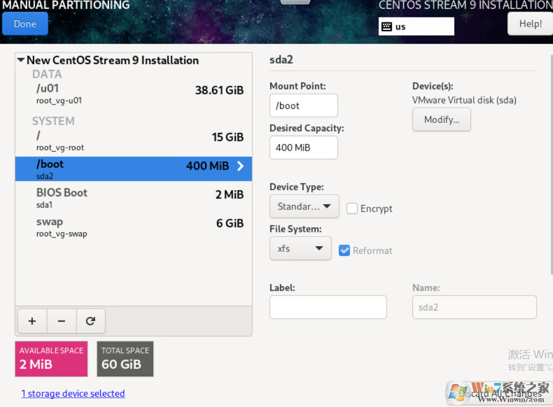The image size is (553, 407).
Task: Click the keyboard layout icon next to us
Action: [387, 26]
